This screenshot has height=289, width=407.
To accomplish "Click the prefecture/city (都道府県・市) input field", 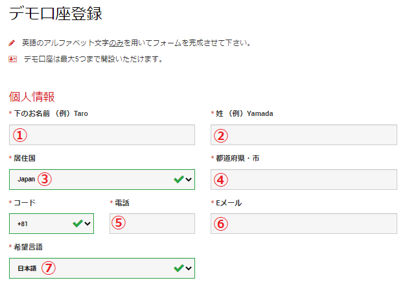I will pyautogui.click(x=304, y=179).
